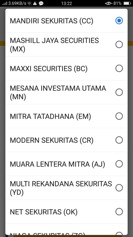The image size is (133, 237).
Task: Tap the NET SEKURITAS (OK) option label
Action: pyautogui.click(x=44, y=212)
